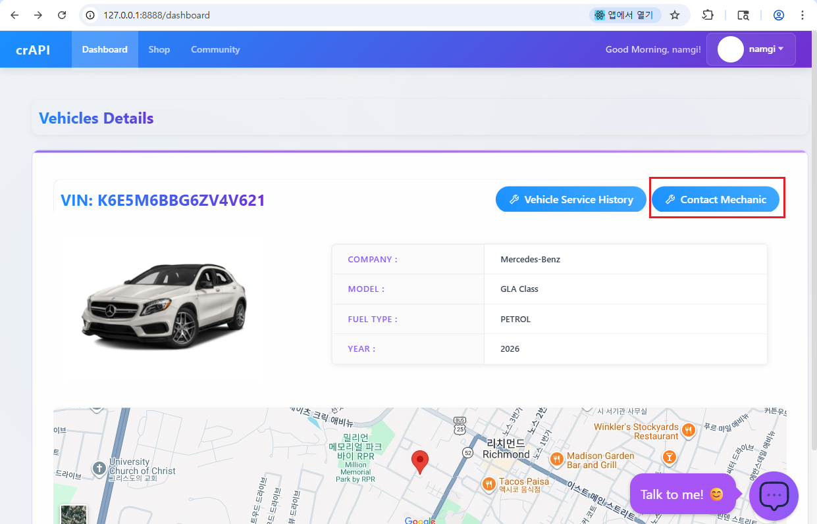Click the Mercedes-Benz company value
Screen dimensions: 817x524
coord(531,259)
